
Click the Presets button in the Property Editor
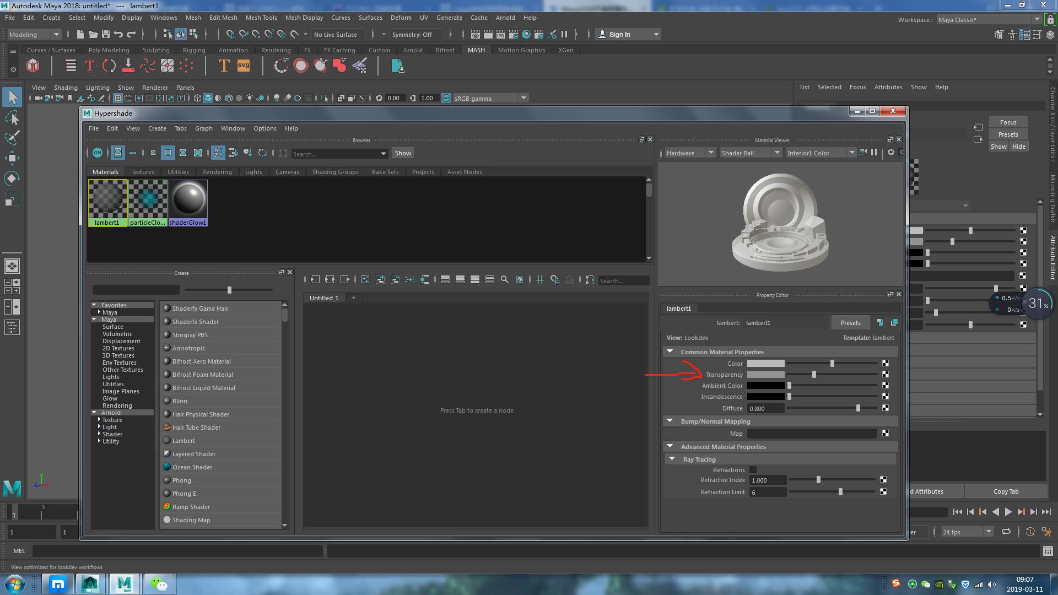[850, 323]
